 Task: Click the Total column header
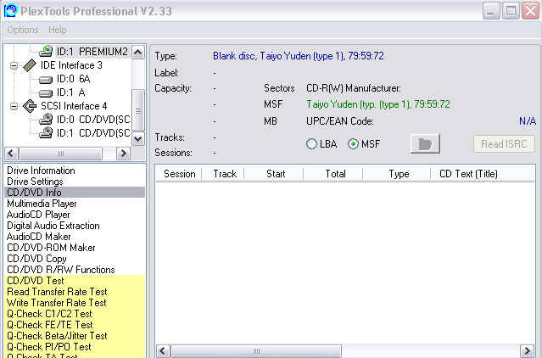pyautogui.click(x=333, y=174)
